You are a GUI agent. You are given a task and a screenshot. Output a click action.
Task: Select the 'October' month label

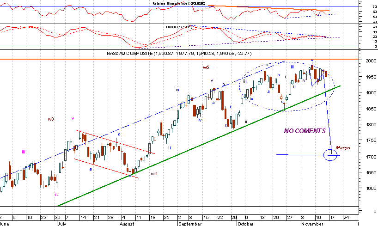tap(245, 224)
